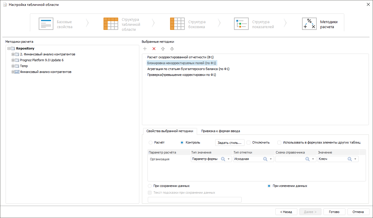373x218 pixels.
Task: Click the Temp folder icon
Action: click(17, 66)
